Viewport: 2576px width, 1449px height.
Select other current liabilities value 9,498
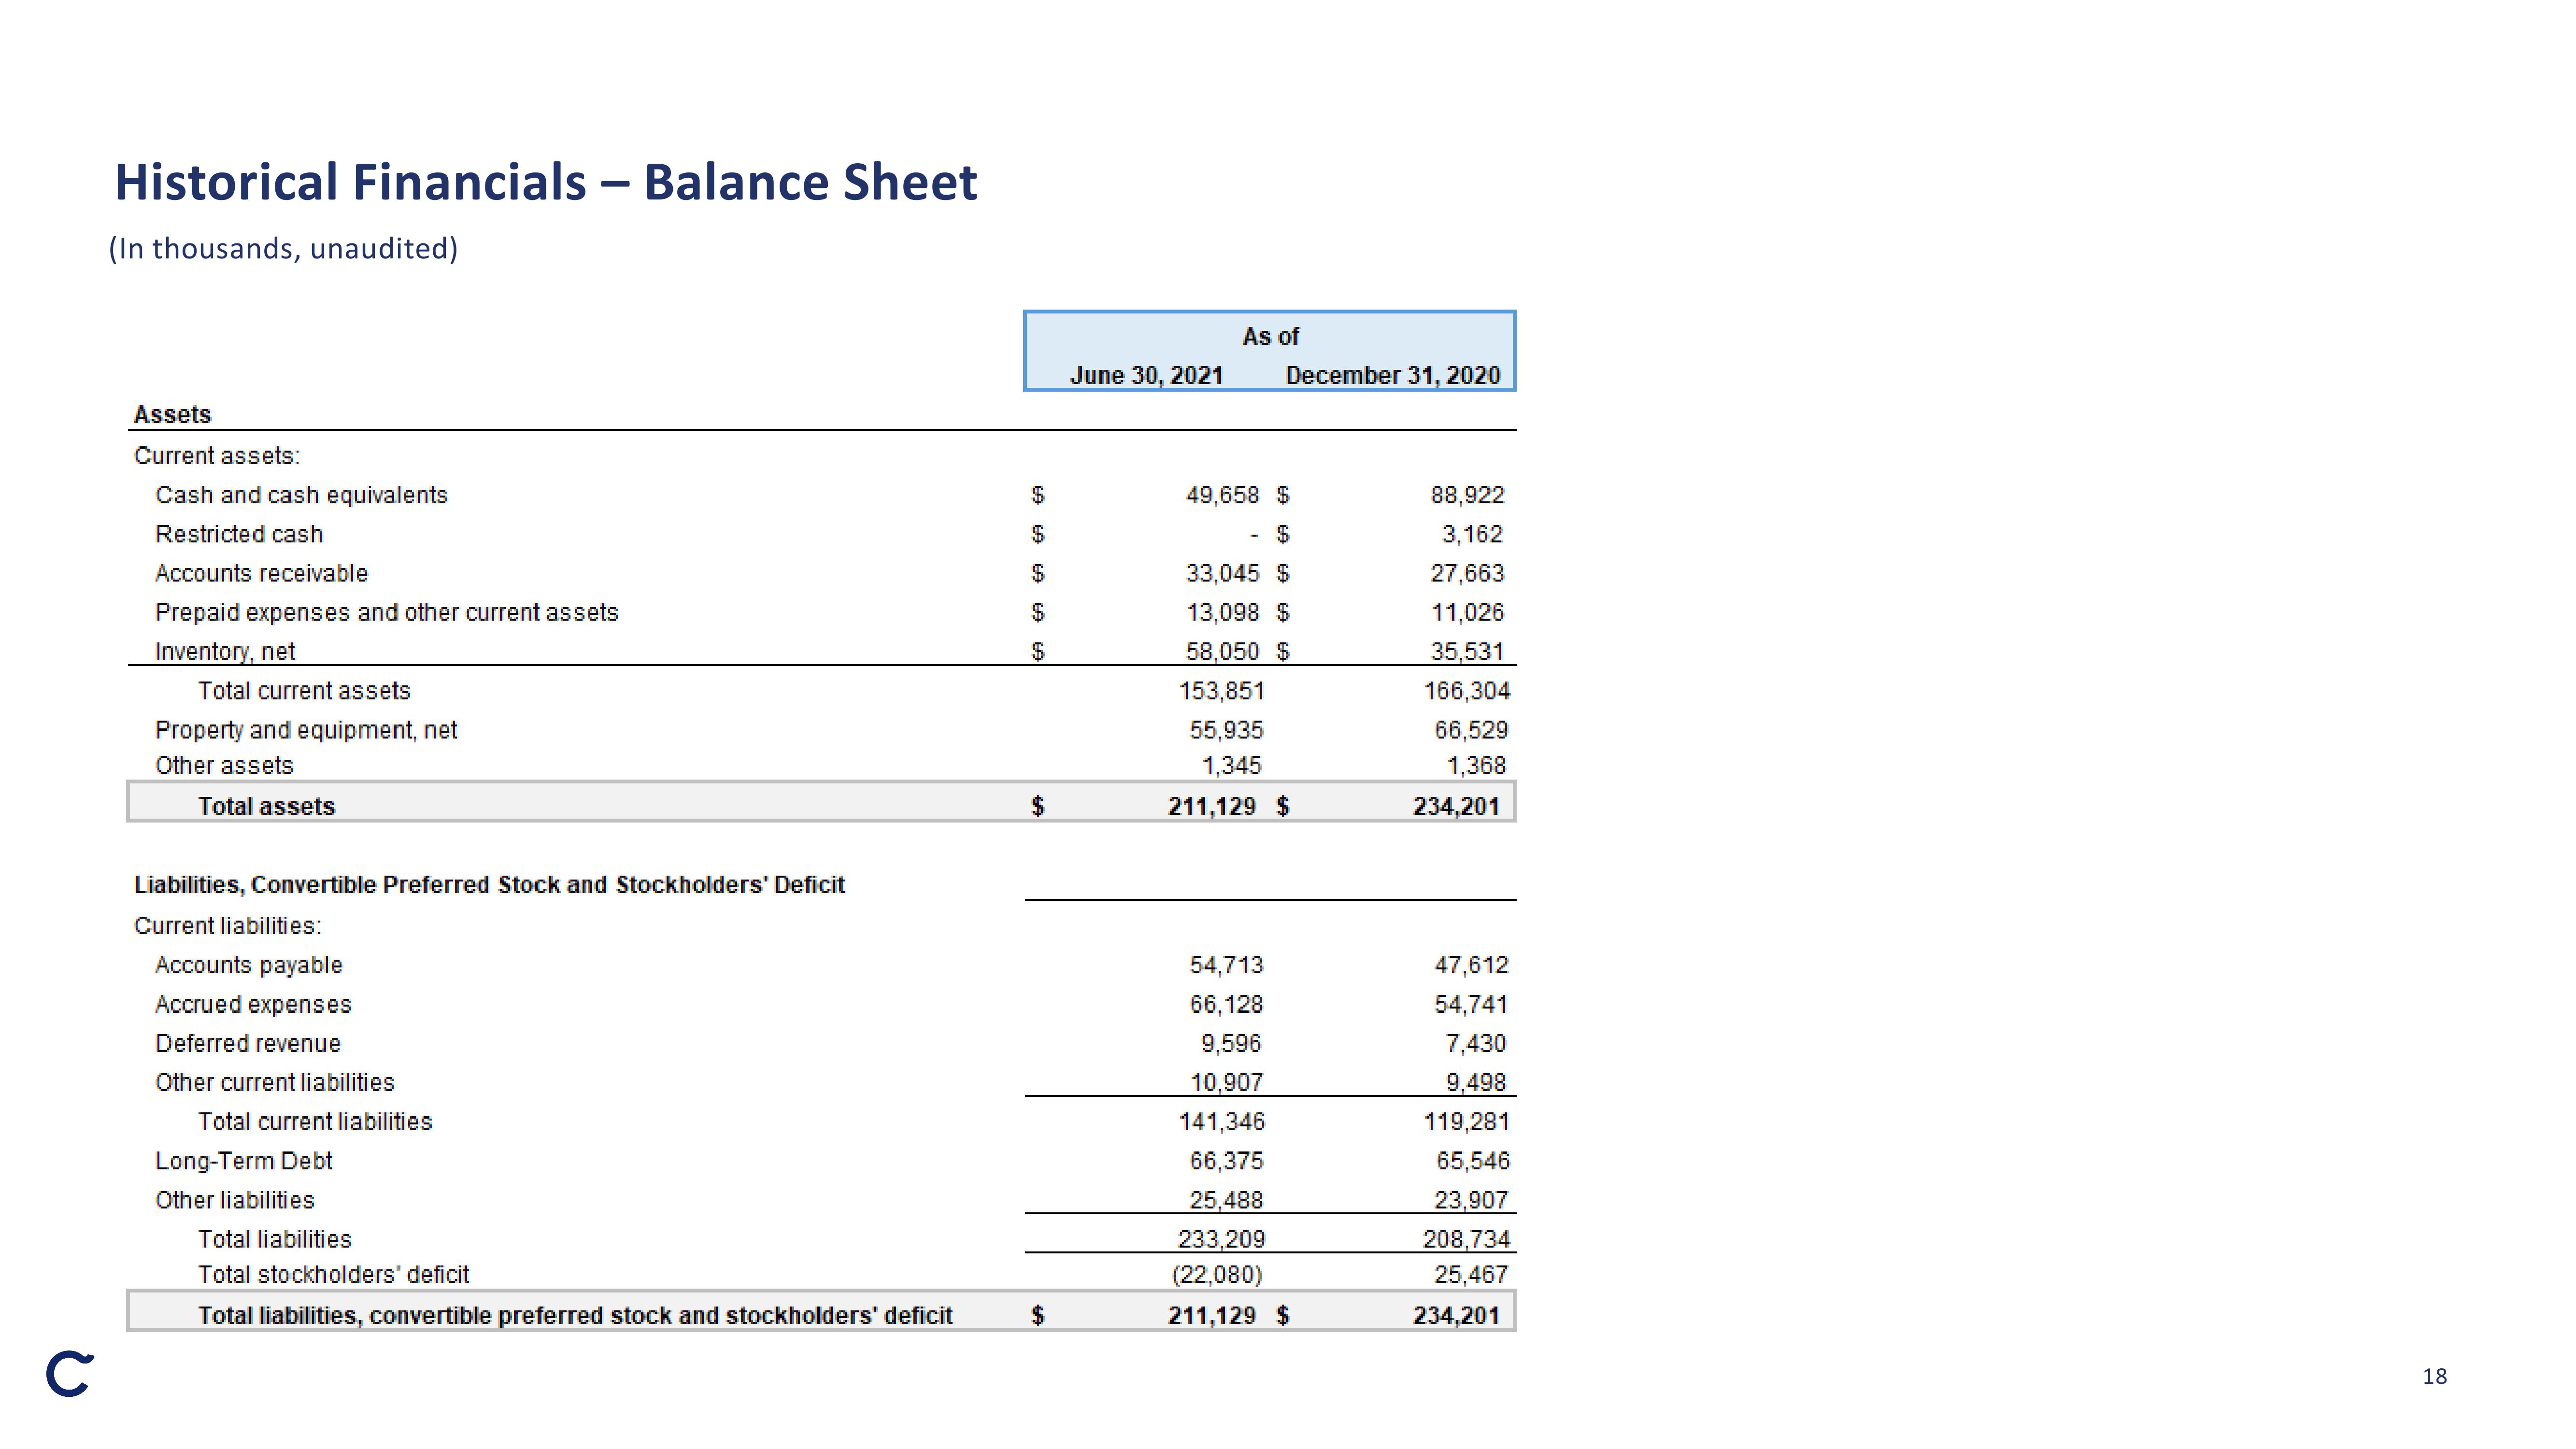click(1476, 1083)
